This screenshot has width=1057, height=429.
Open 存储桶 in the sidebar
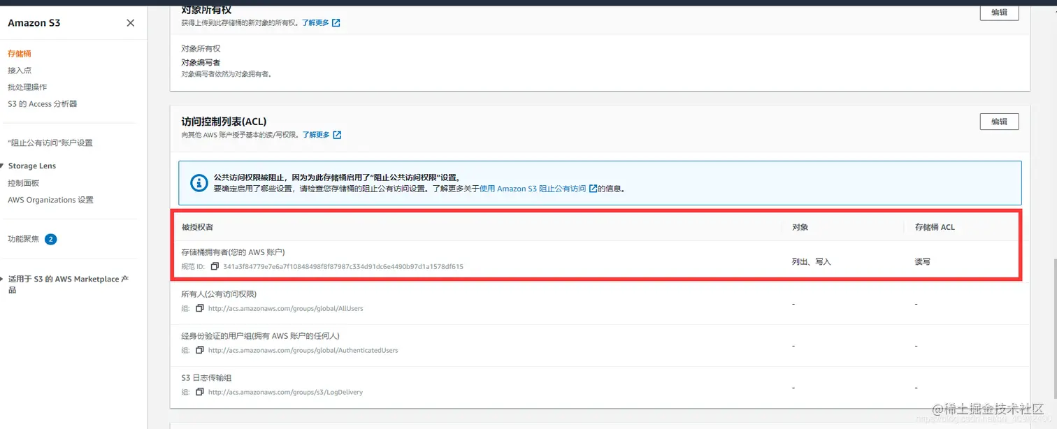(x=20, y=53)
